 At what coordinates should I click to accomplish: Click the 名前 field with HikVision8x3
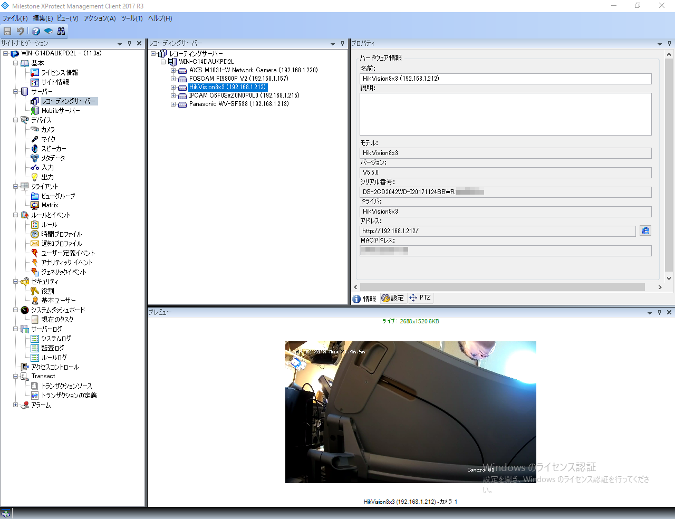tap(506, 79)
